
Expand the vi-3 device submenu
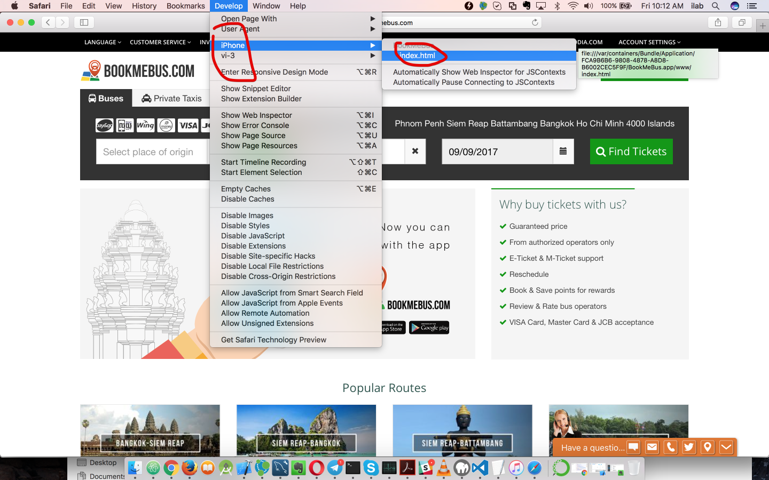click(296, 55)
